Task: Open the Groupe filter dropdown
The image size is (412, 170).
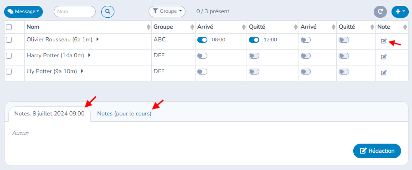Action: click(x=167, y=11)
